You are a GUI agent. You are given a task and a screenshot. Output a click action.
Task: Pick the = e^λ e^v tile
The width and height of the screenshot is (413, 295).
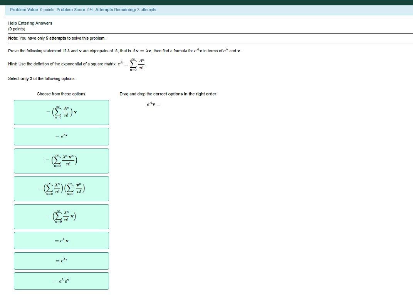61,281
